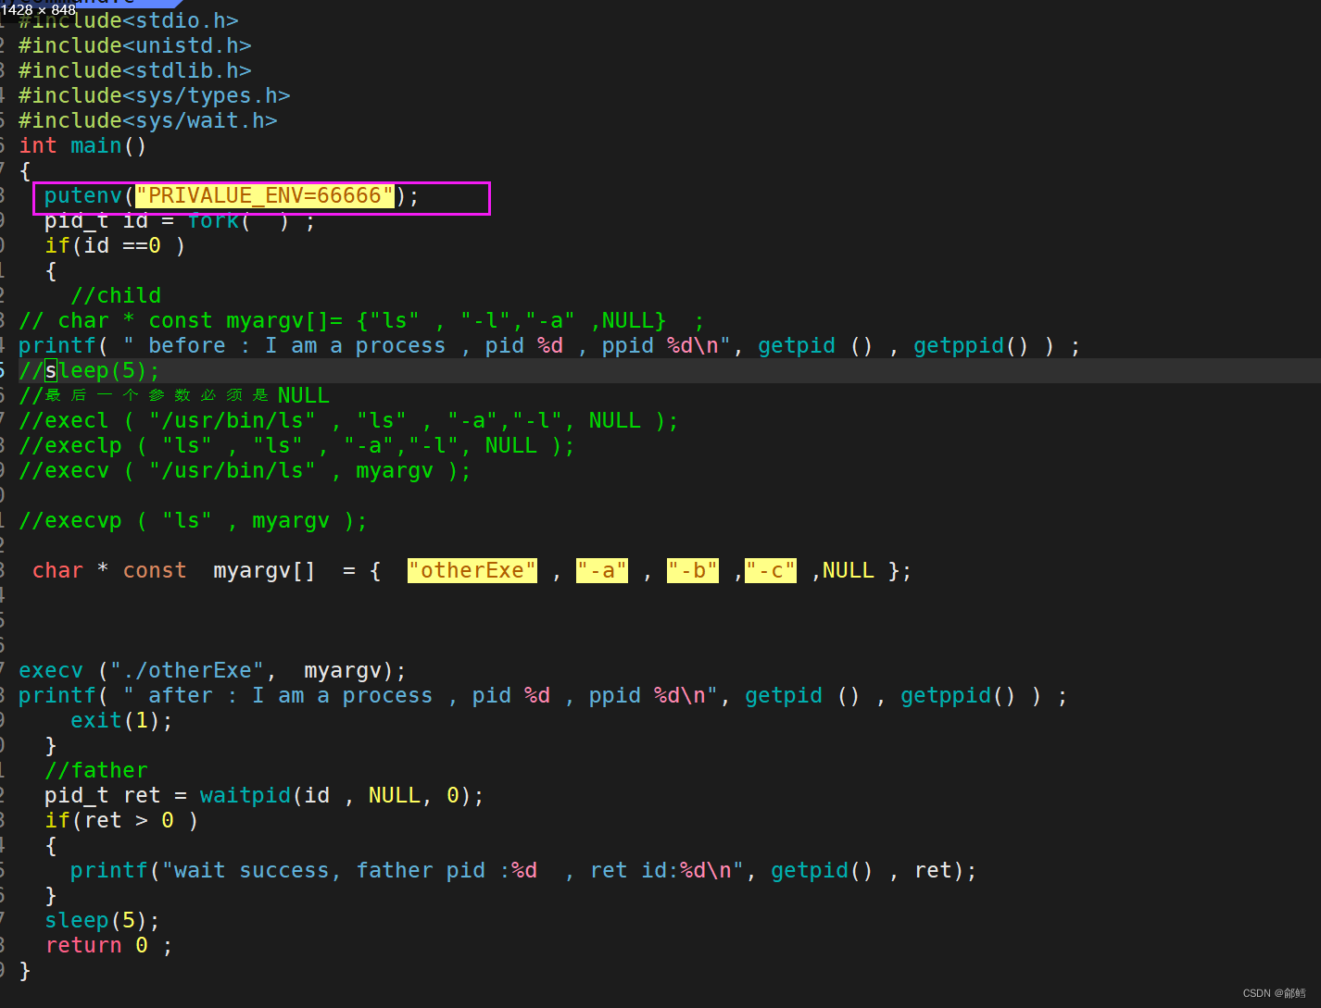
Task: Click the #include<sys/wait.h> line
Action: 147,120
